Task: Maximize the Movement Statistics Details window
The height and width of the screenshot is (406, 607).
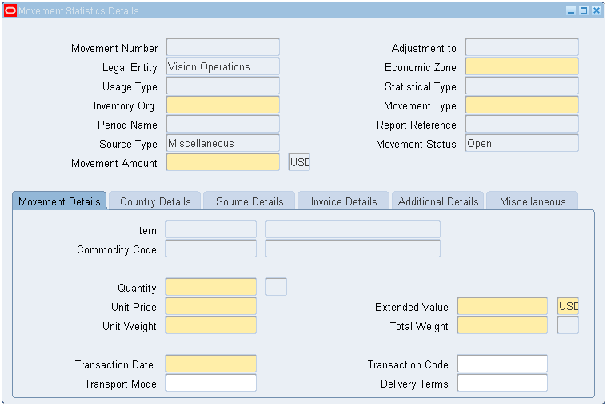Action: pos(584,11)
